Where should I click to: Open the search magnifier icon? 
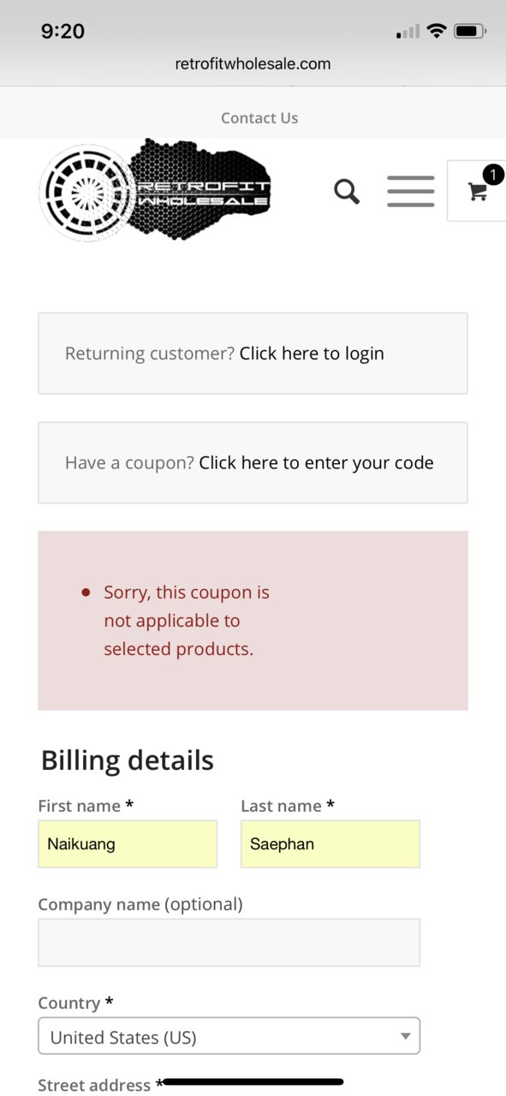[347, 191]
